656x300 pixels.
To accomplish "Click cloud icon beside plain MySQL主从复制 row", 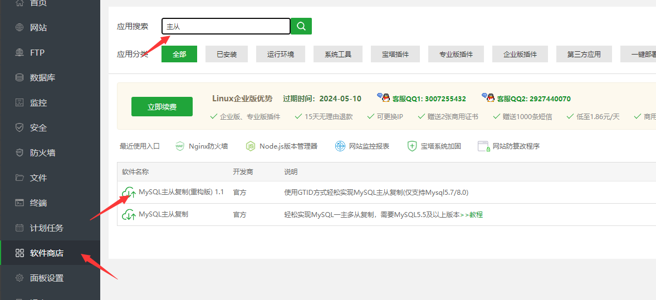I will tap(129, 215).
